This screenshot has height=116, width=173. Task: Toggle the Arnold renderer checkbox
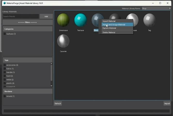pyautogui.click(x=5, y=96)
